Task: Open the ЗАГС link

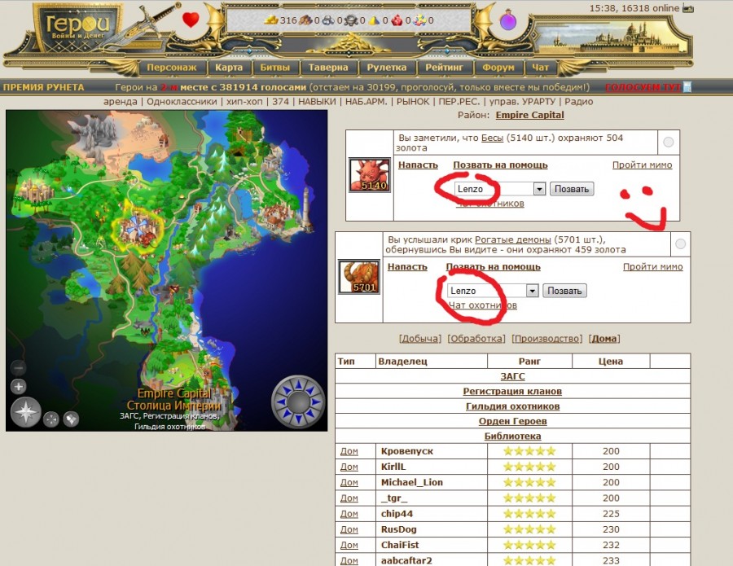Action: (512, 376)
